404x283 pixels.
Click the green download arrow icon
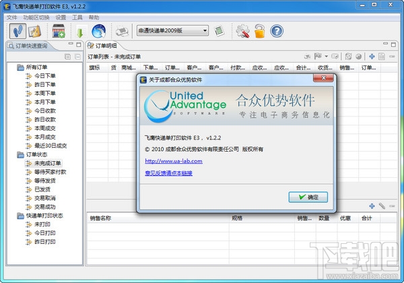coord(80,32)
